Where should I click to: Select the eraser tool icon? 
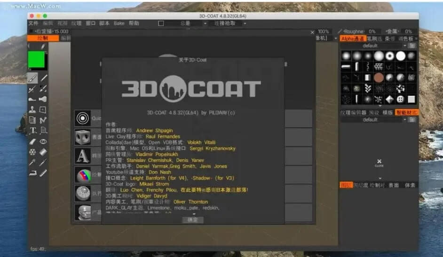click(32, 141)
